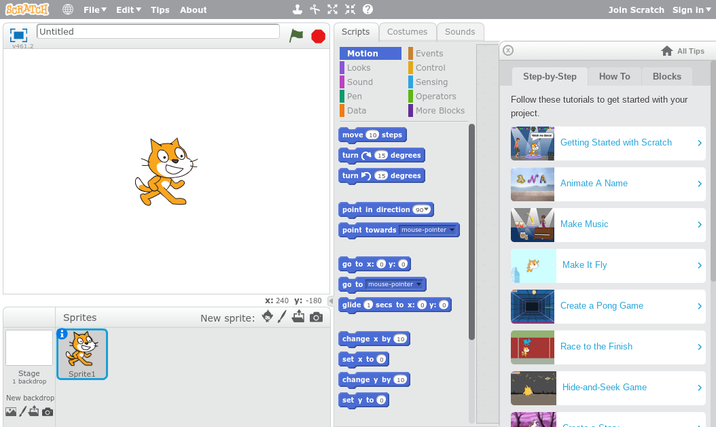Select the Sound block category
716x427 pixels.
[370, 82]
